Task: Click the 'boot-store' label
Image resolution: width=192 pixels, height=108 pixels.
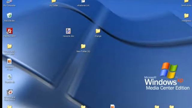Action: pyautogui.click(x=186, y=5)
